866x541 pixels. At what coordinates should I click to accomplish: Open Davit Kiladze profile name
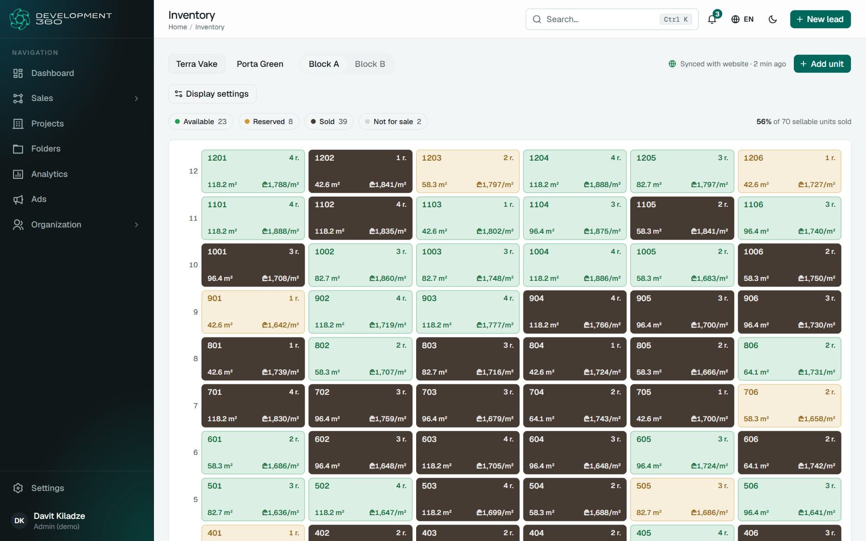coord(59,516)
